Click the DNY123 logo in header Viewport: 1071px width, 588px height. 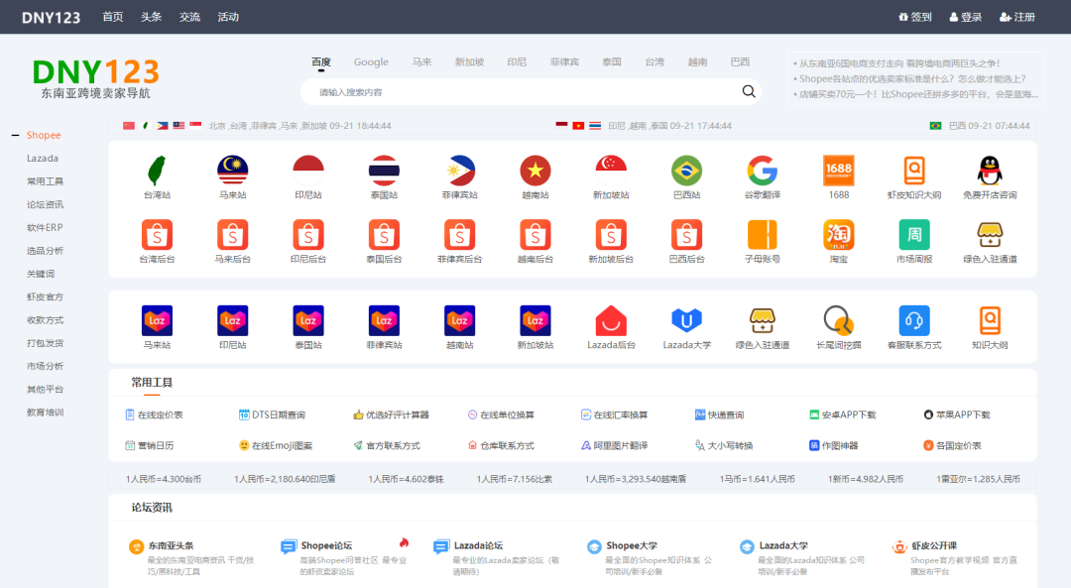coord(52,17)
